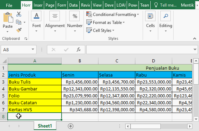Select cell 'Kertas HVS'

coord(35,110)
